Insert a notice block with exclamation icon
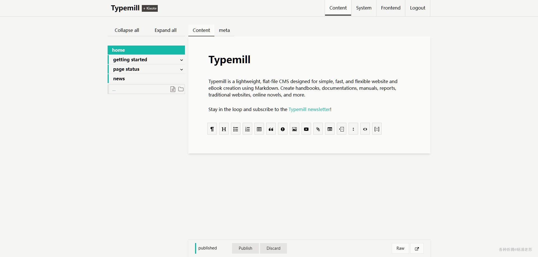 283,129
